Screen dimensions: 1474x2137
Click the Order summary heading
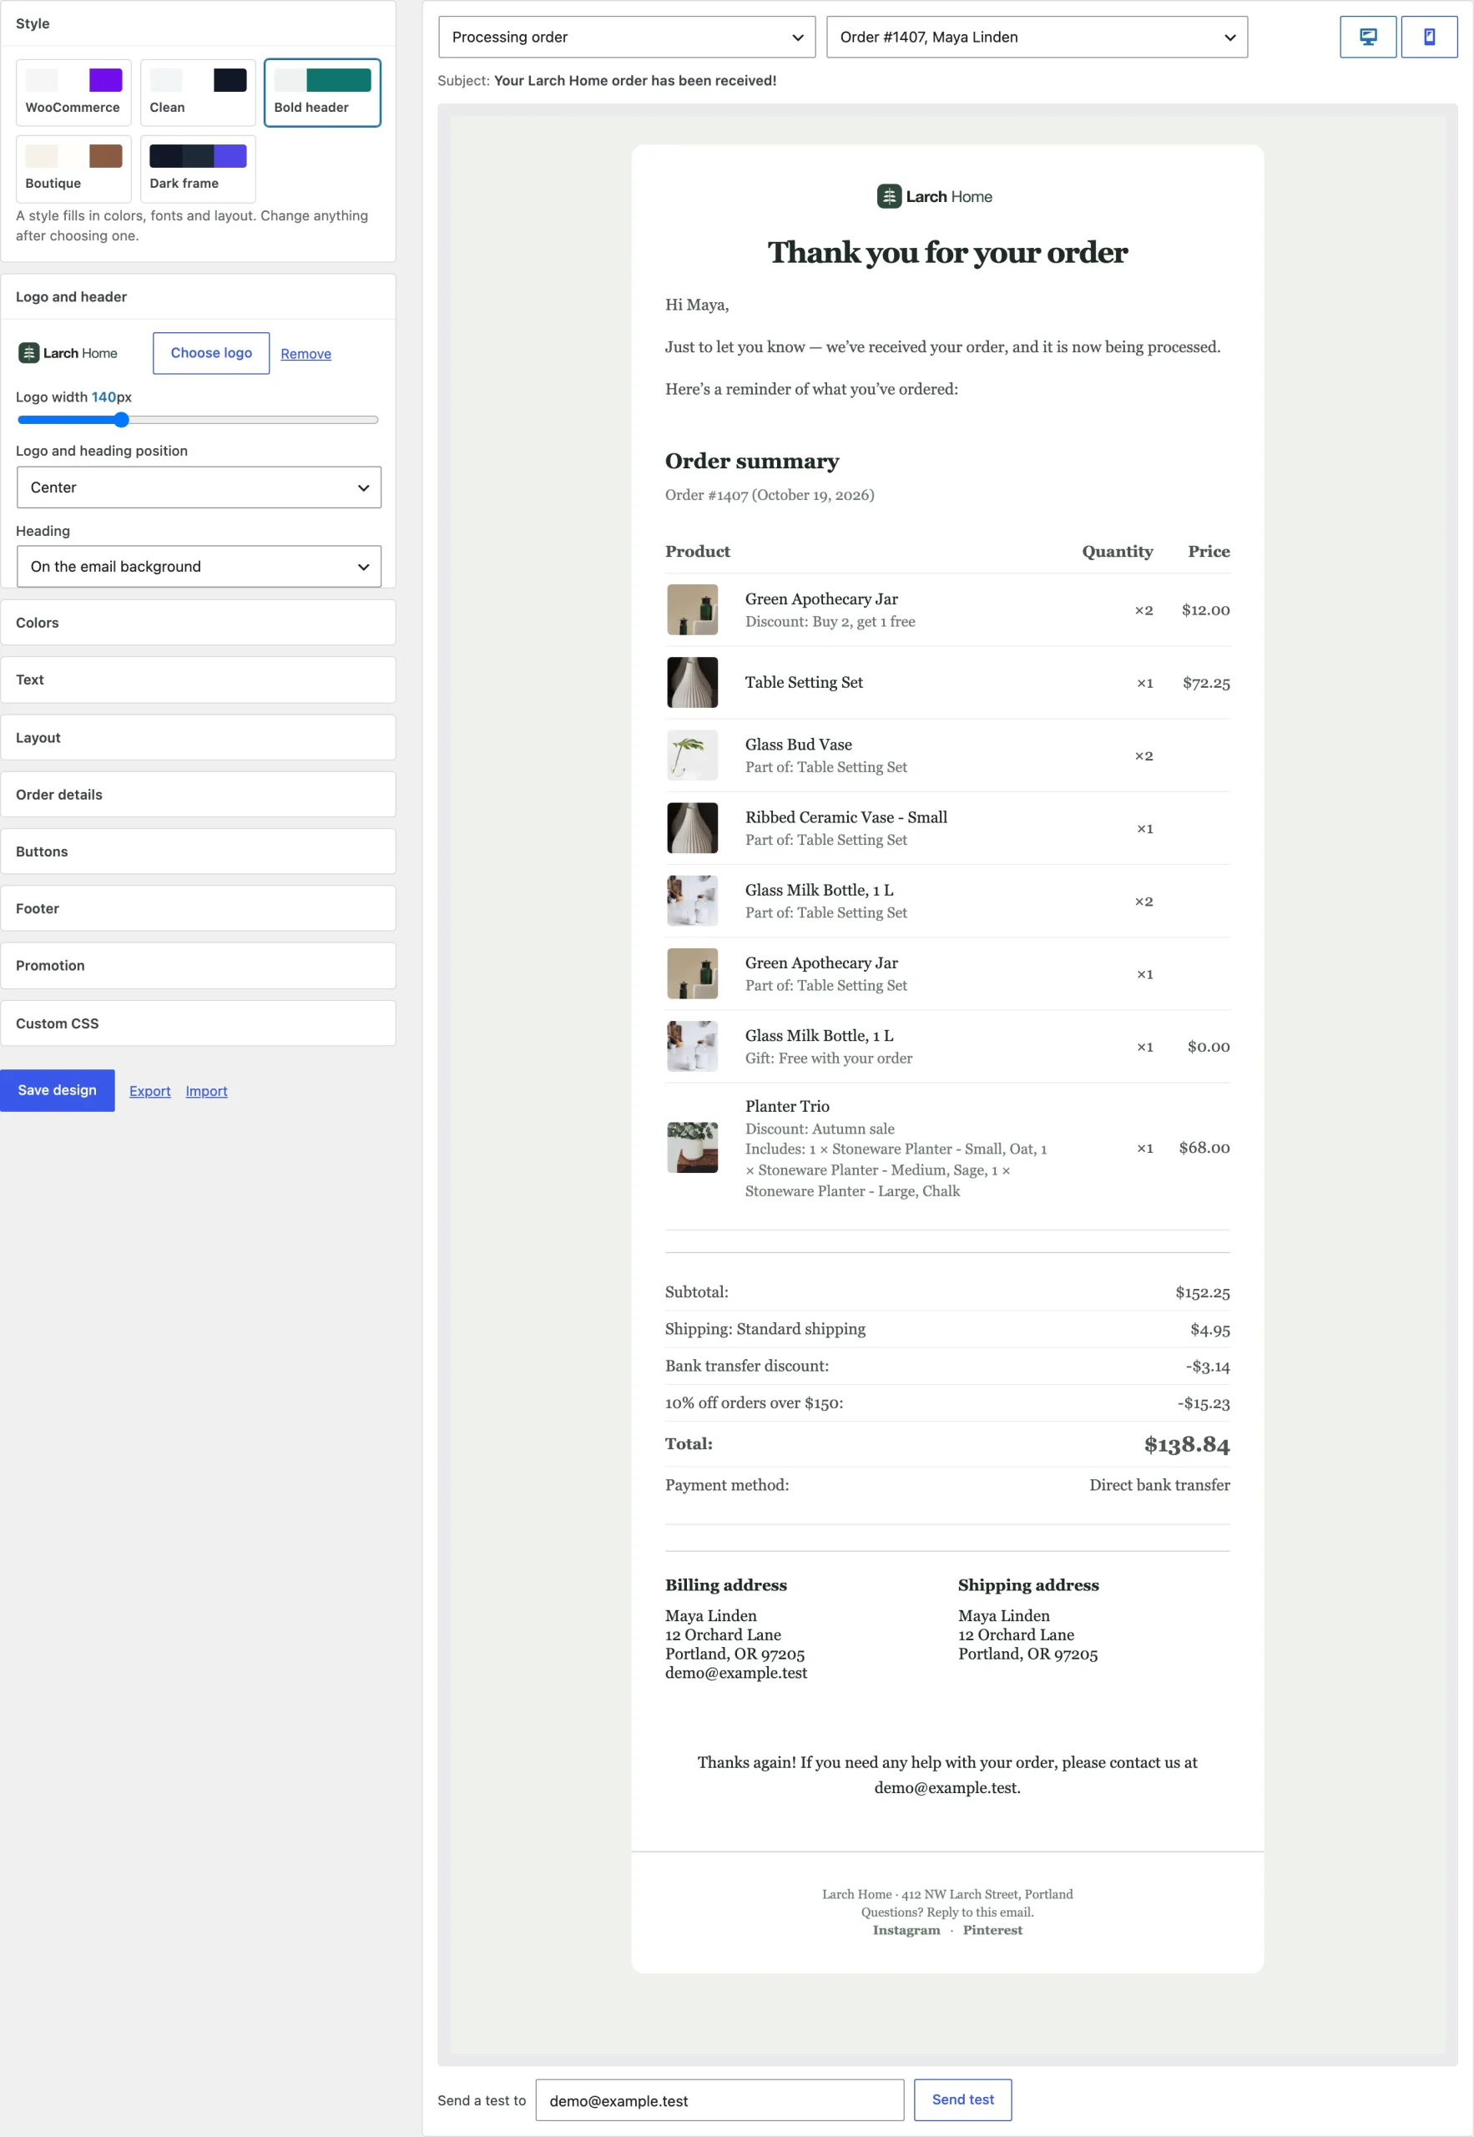[752, 461]
